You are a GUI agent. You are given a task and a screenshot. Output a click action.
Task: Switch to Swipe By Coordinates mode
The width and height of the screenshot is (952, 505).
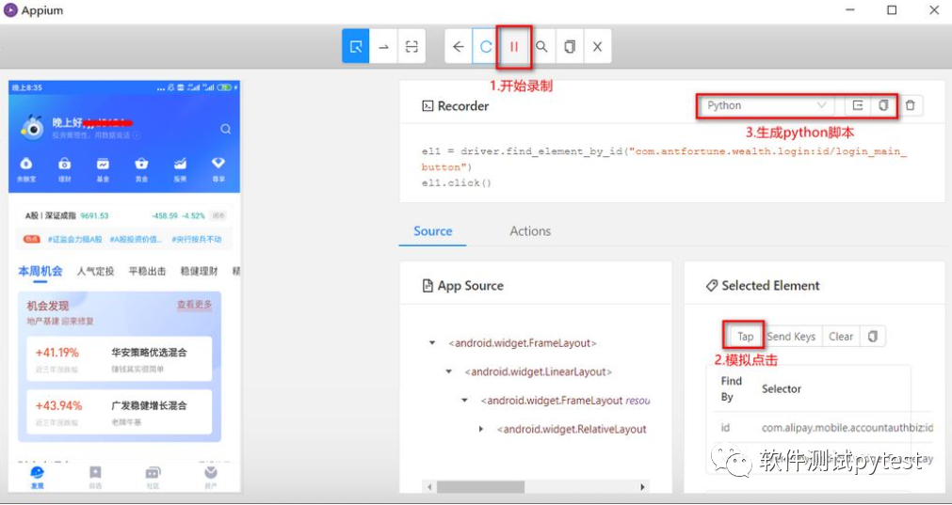383,46
